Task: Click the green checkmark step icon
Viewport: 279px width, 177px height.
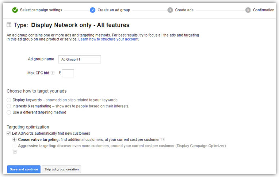Action: click(15, 10)
